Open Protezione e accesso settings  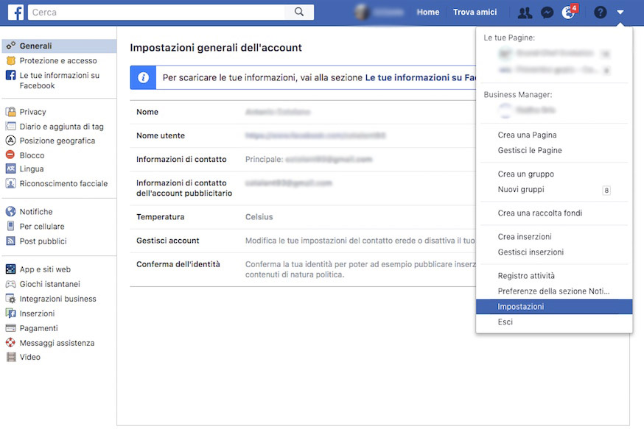[x=60, y=60]
